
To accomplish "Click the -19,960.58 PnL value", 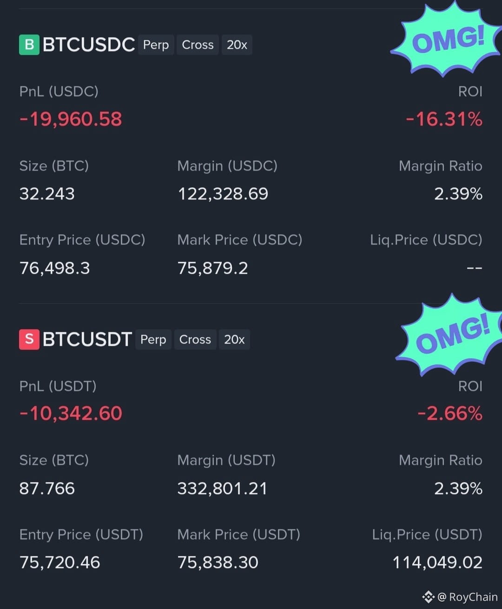I will [x=71, y=119].
